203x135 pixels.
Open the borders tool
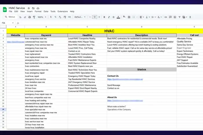click(x=129, y=17)
